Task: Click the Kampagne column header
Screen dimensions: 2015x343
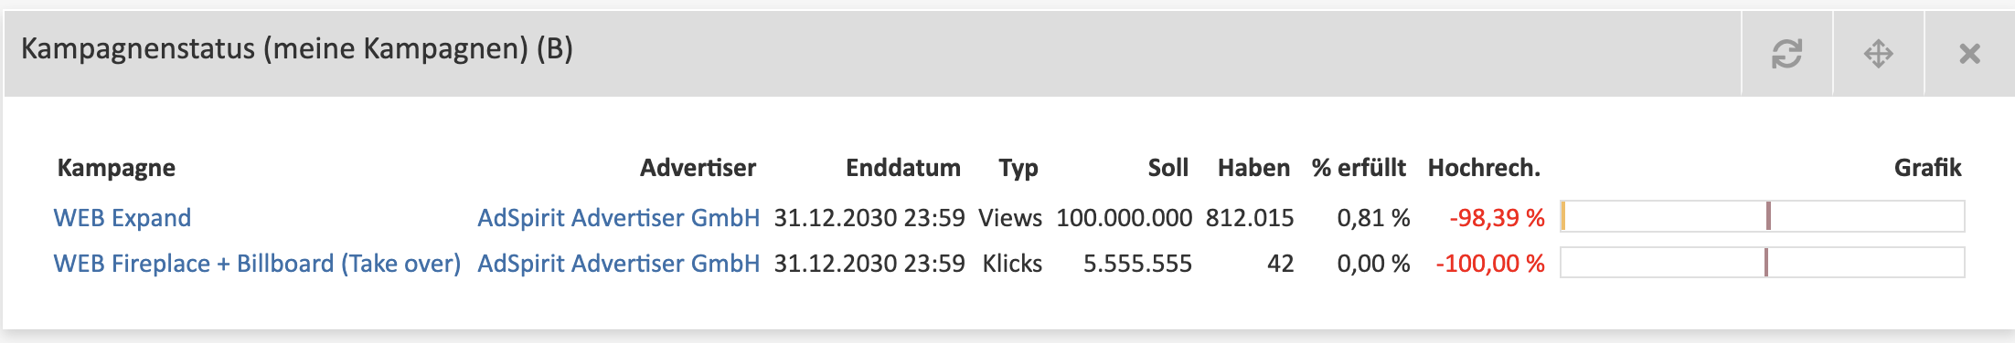Action: 116,168
